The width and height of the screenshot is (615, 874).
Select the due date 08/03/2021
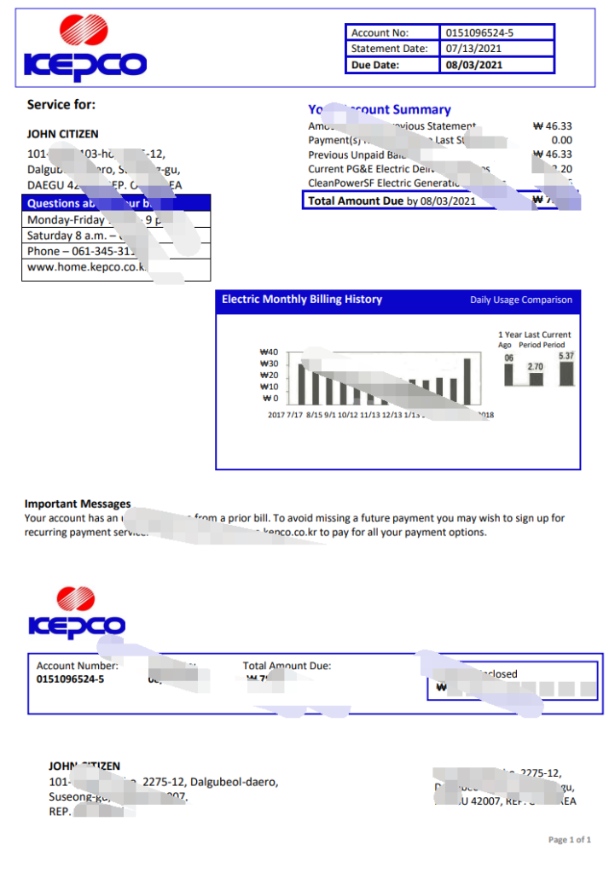click(x=474, y=65)
